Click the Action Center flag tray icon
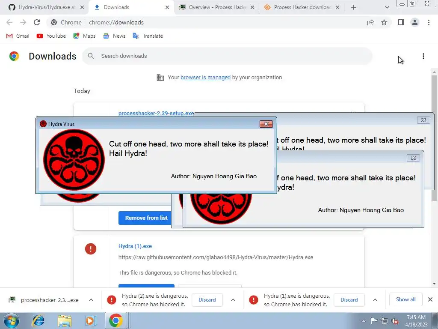This screenshot has width=438, height=329. click(374, 321)
